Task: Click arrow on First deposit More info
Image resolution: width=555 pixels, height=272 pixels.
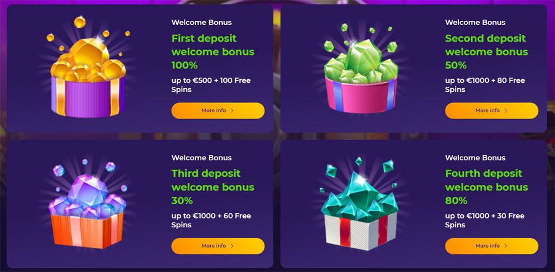Action: (x=232, y=111)
